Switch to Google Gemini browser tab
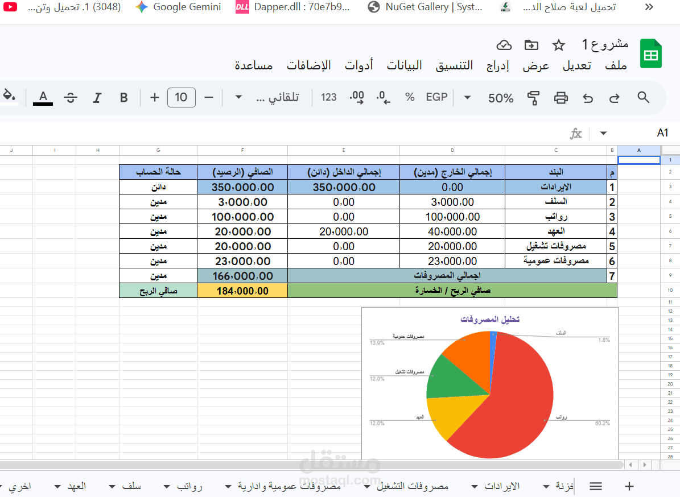 pos(178,7)
